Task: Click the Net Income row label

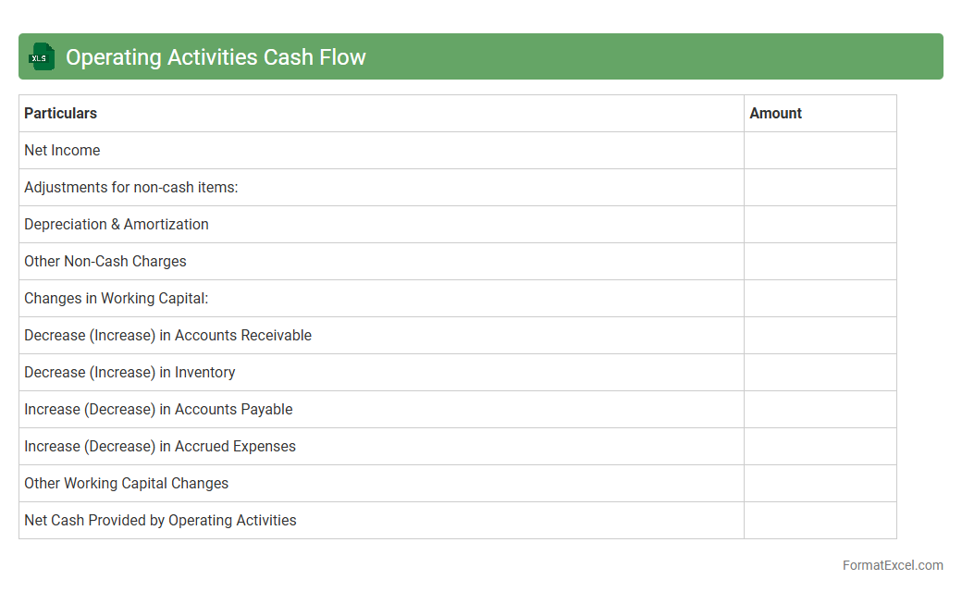Action: pyautogui.click(x=62, y=151)
